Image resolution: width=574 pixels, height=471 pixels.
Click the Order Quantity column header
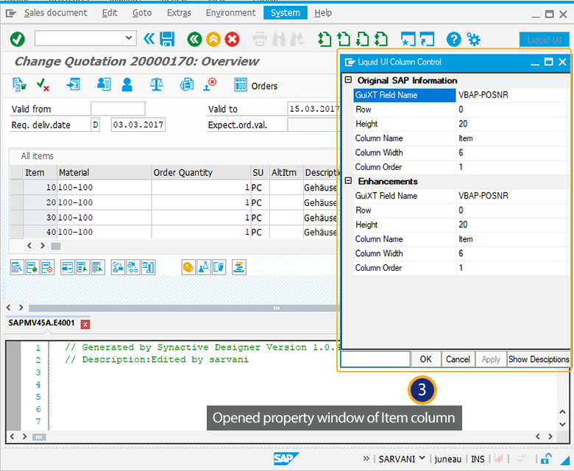tap(201, 172)
